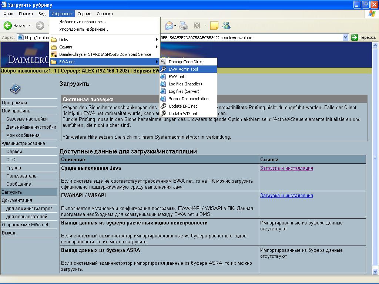The height and width of the screenshot is (284, 379).
Task: Open the dropdown arrow next to Назад
Action: coord(30,26)
